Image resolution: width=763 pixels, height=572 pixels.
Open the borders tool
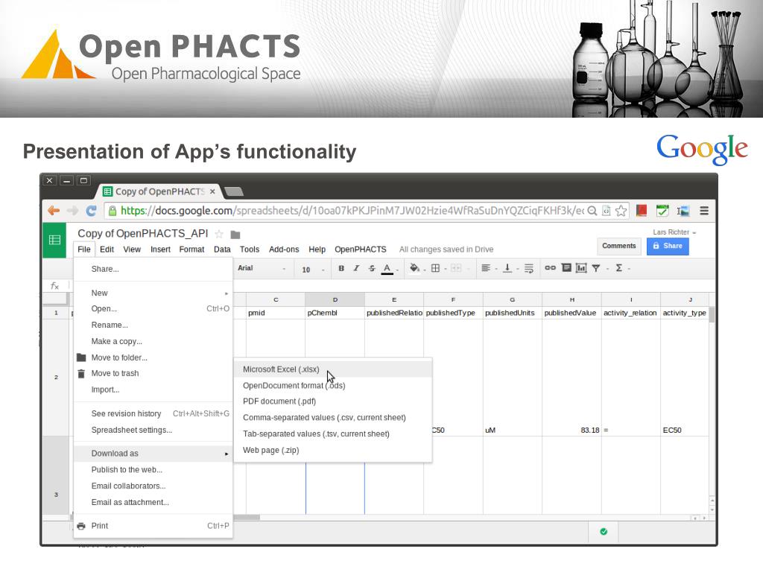click(435, 268)
